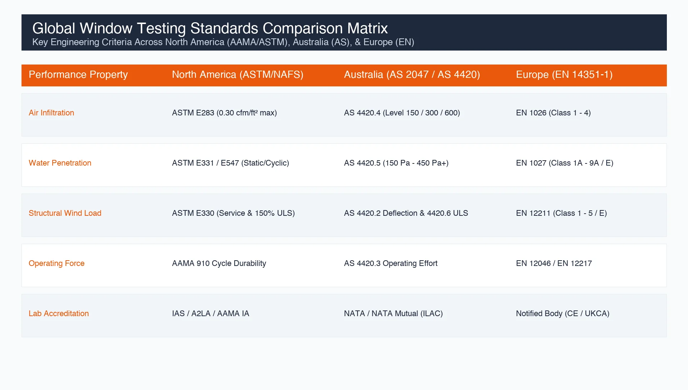Click the 'Water Penetration' row label
688x390 pixels.
tap(60, 163)
